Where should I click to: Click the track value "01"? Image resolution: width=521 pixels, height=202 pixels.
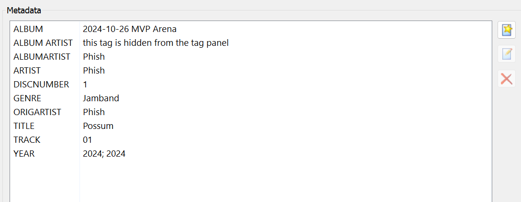(x=87, y=140)
